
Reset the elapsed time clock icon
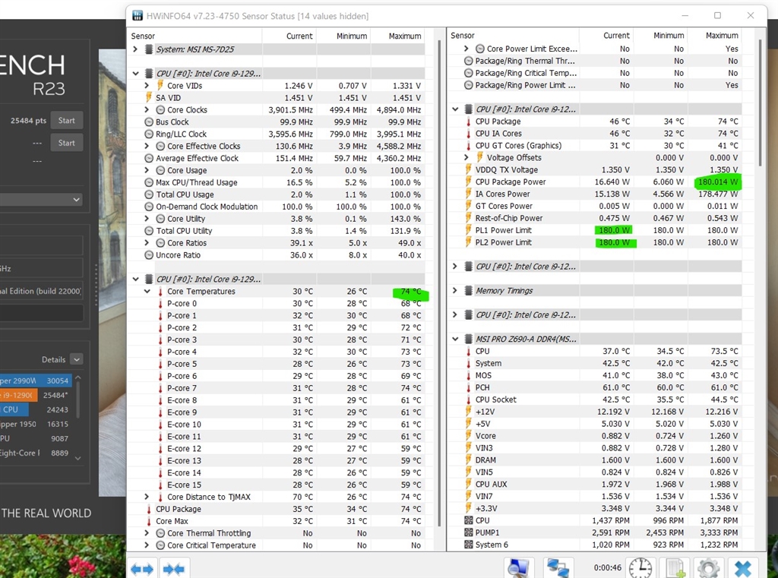point(640,569)
